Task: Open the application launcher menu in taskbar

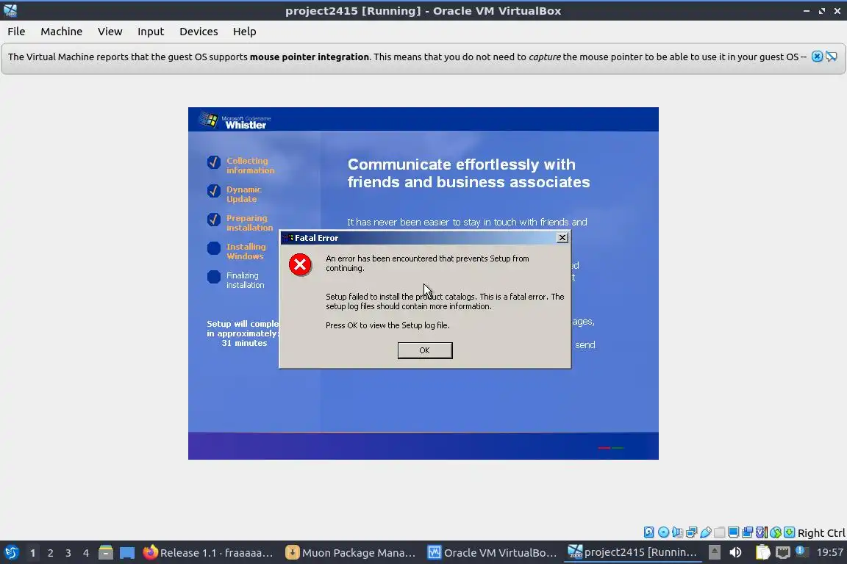Action: coord(11,553)
